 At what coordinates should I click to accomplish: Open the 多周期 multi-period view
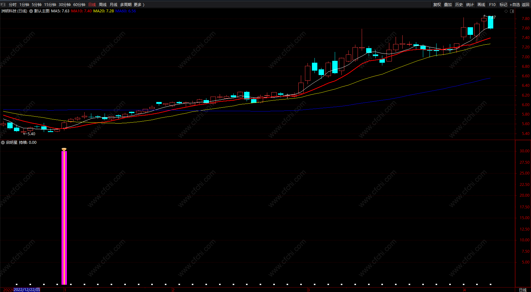click(126, 5)
